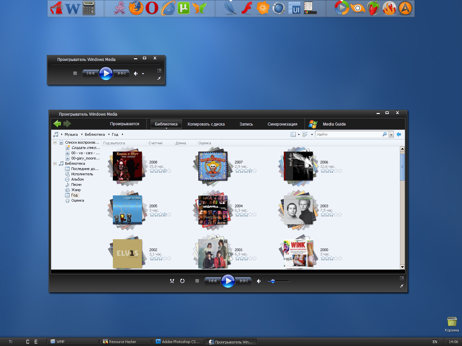The height and width of the screenshot is (346, 462).
Task: Open the Recycle Bin (Корзина)
Action: point(452,324)
